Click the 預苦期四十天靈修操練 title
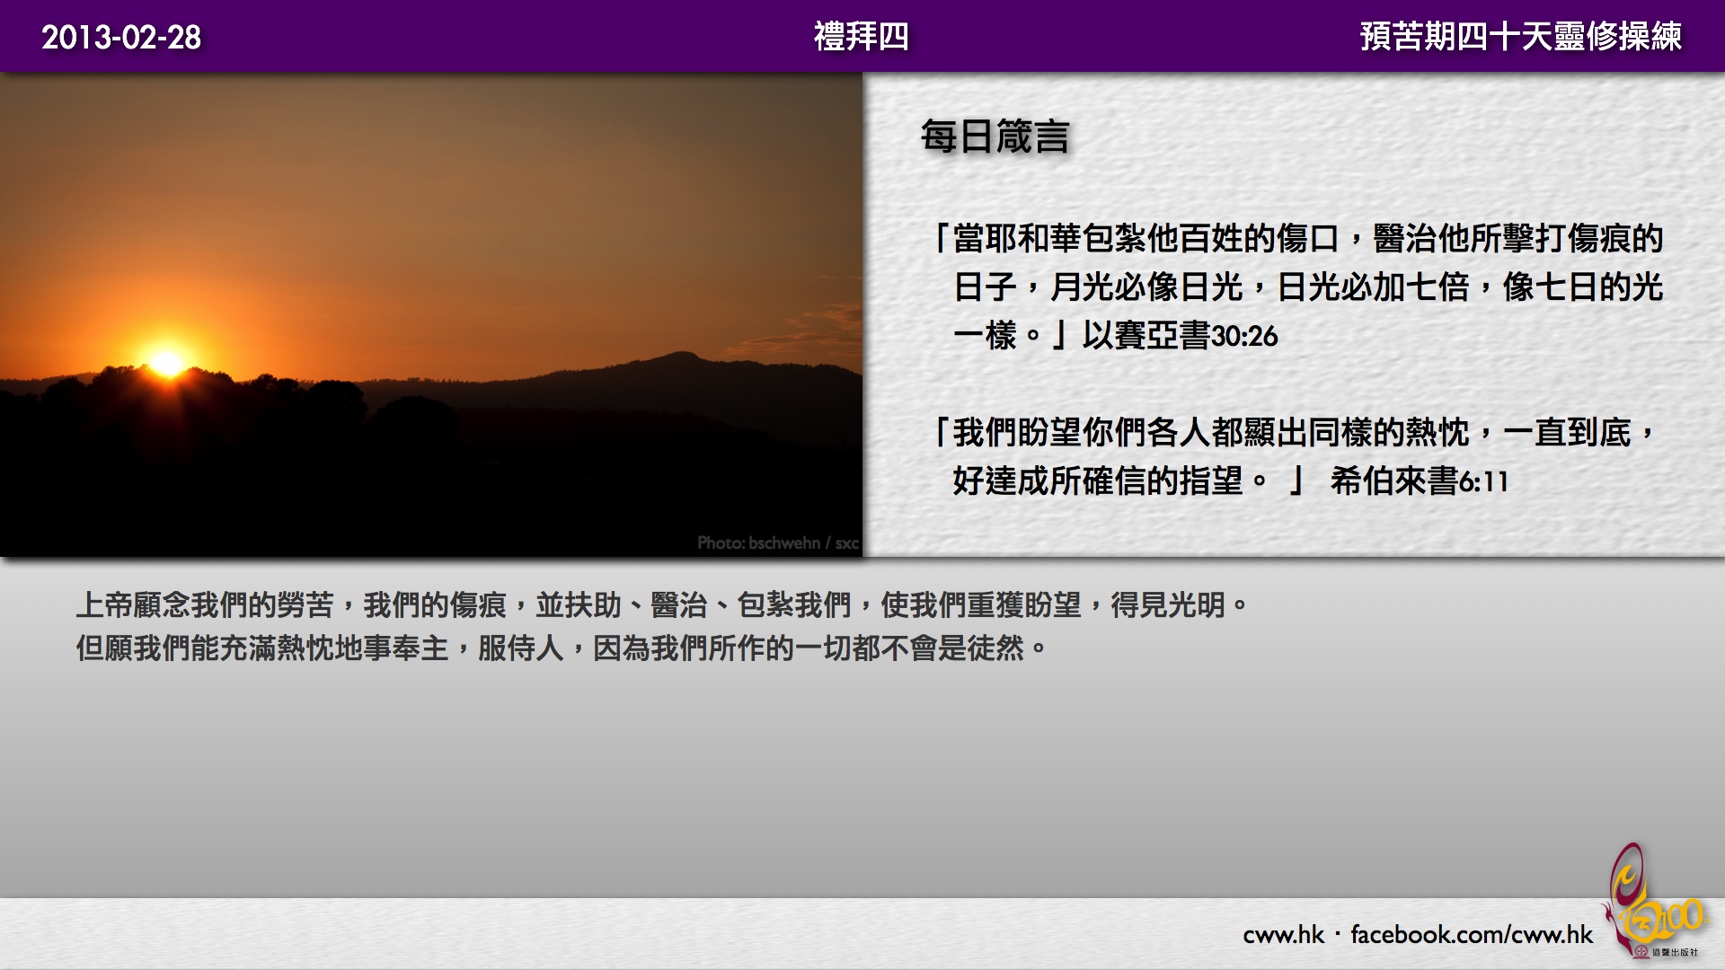The height and width of the screenshot is (970, 1725). [x=1520, y=37]
